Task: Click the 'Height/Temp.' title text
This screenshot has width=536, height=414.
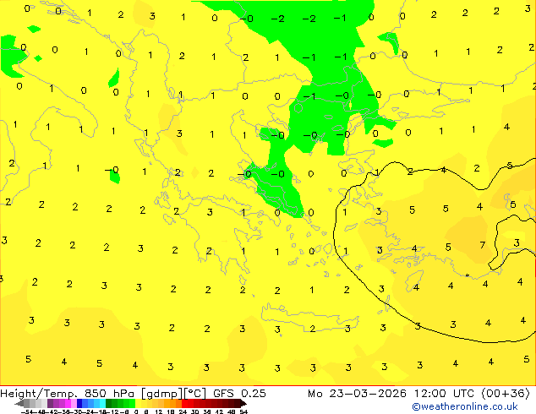Action: coord(38,394)
